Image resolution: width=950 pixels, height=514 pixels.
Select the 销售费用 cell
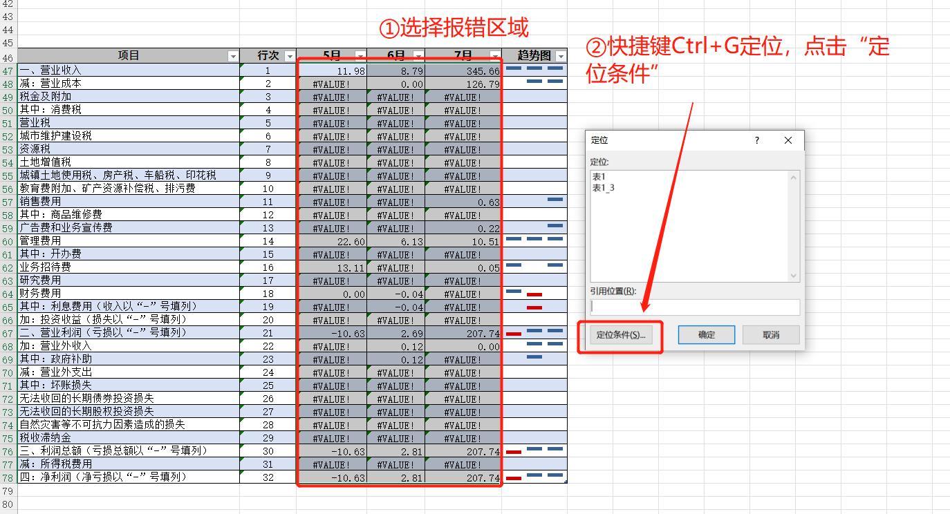coord(129,201)
